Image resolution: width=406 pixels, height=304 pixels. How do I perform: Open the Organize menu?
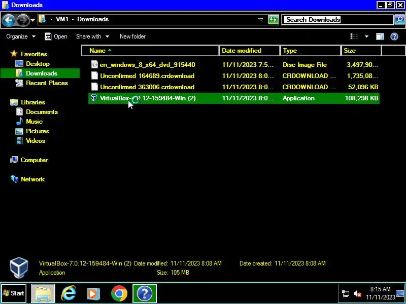point(21,36)
